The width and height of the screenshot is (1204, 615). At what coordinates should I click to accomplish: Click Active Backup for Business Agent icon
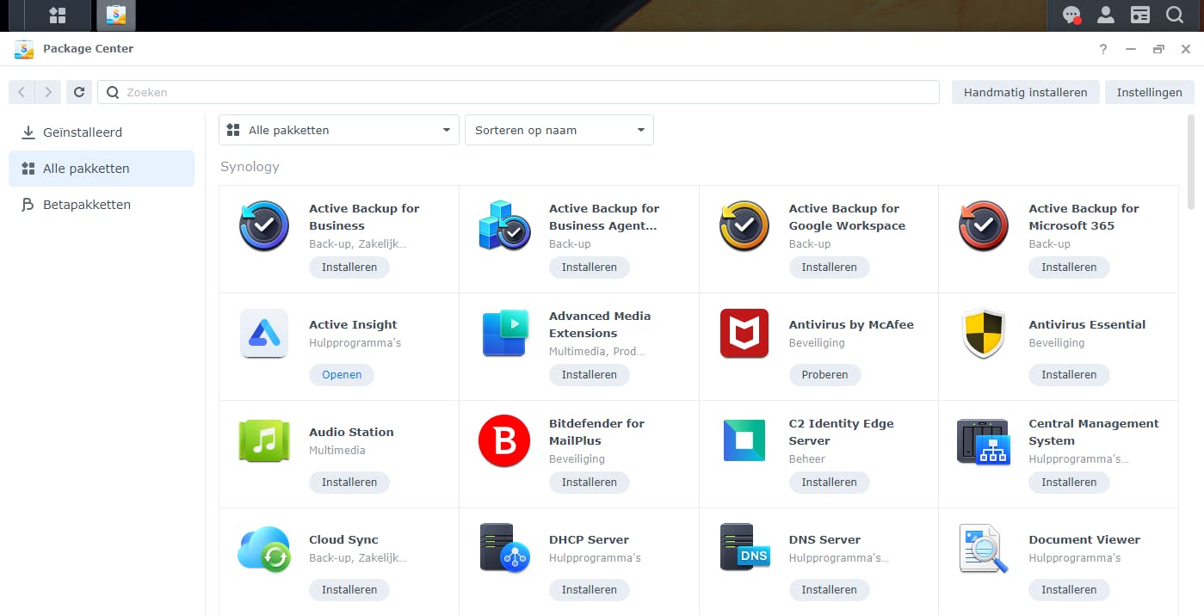pos(504,226)
